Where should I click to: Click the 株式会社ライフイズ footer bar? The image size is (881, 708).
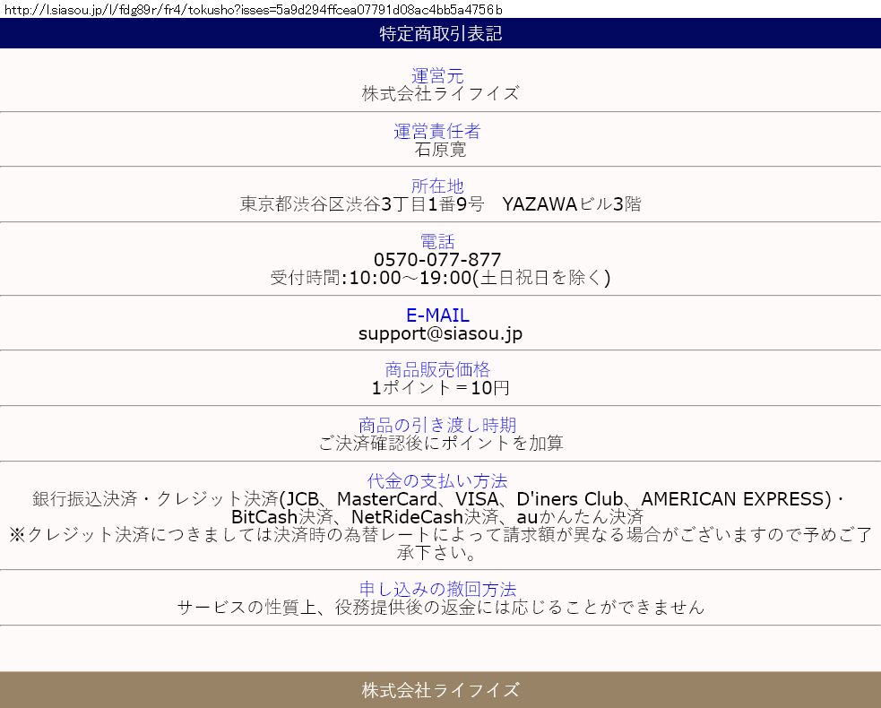(x=440, y=690)
